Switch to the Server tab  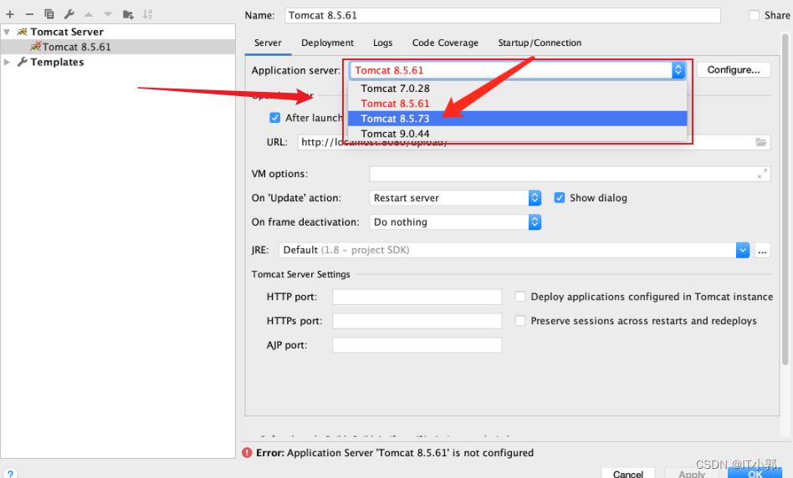268,43
